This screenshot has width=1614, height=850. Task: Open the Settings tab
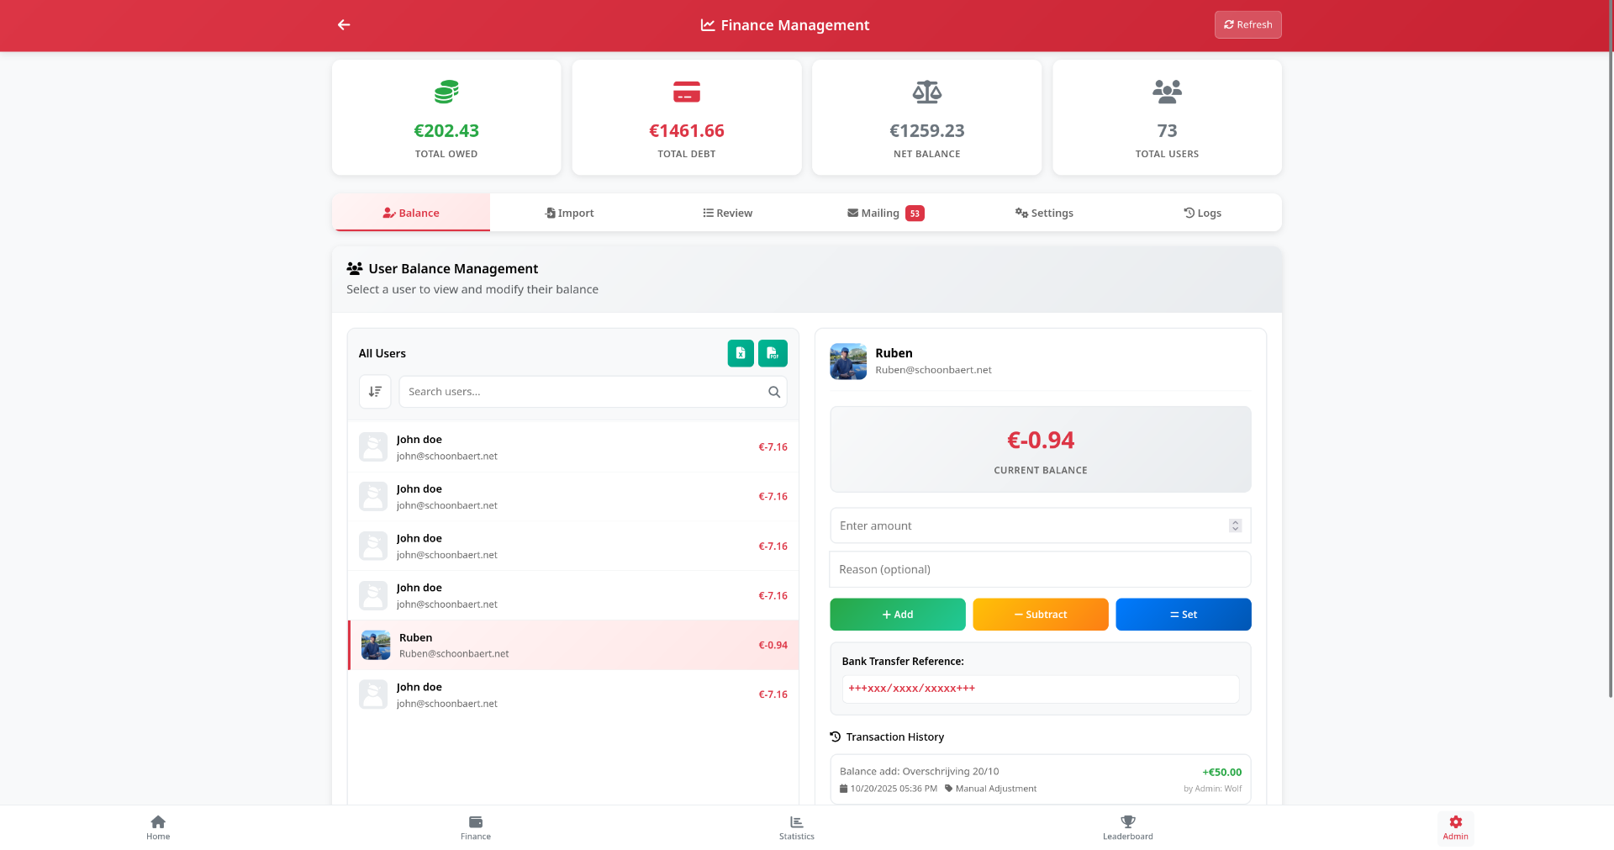point(1044,213)
